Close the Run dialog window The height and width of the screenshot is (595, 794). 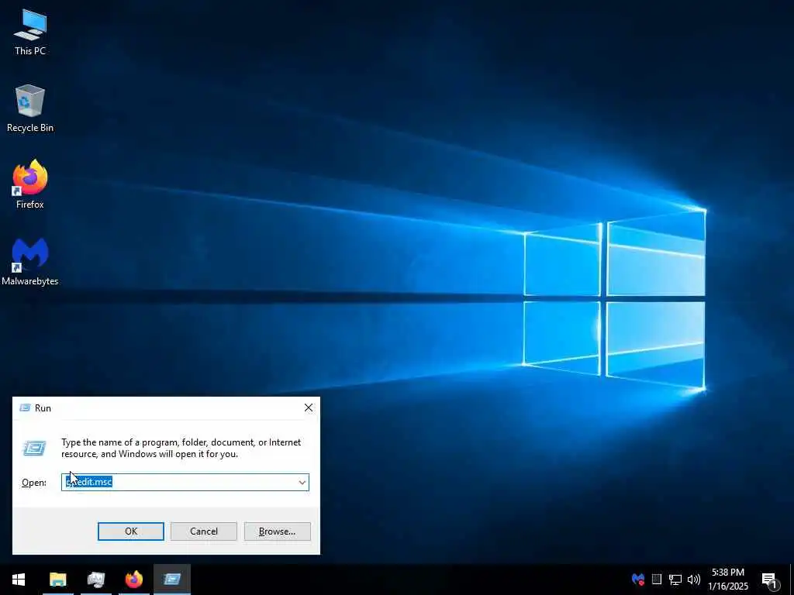click(309, 408)
